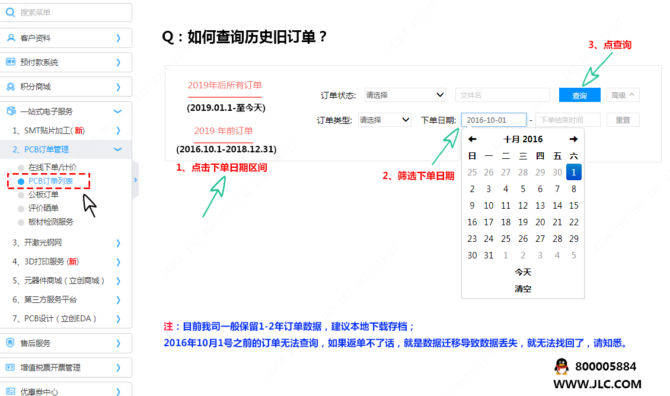This screenshot has width=670, height=396.
Task: Go to previous month in calendar
Action: [472, 139]
